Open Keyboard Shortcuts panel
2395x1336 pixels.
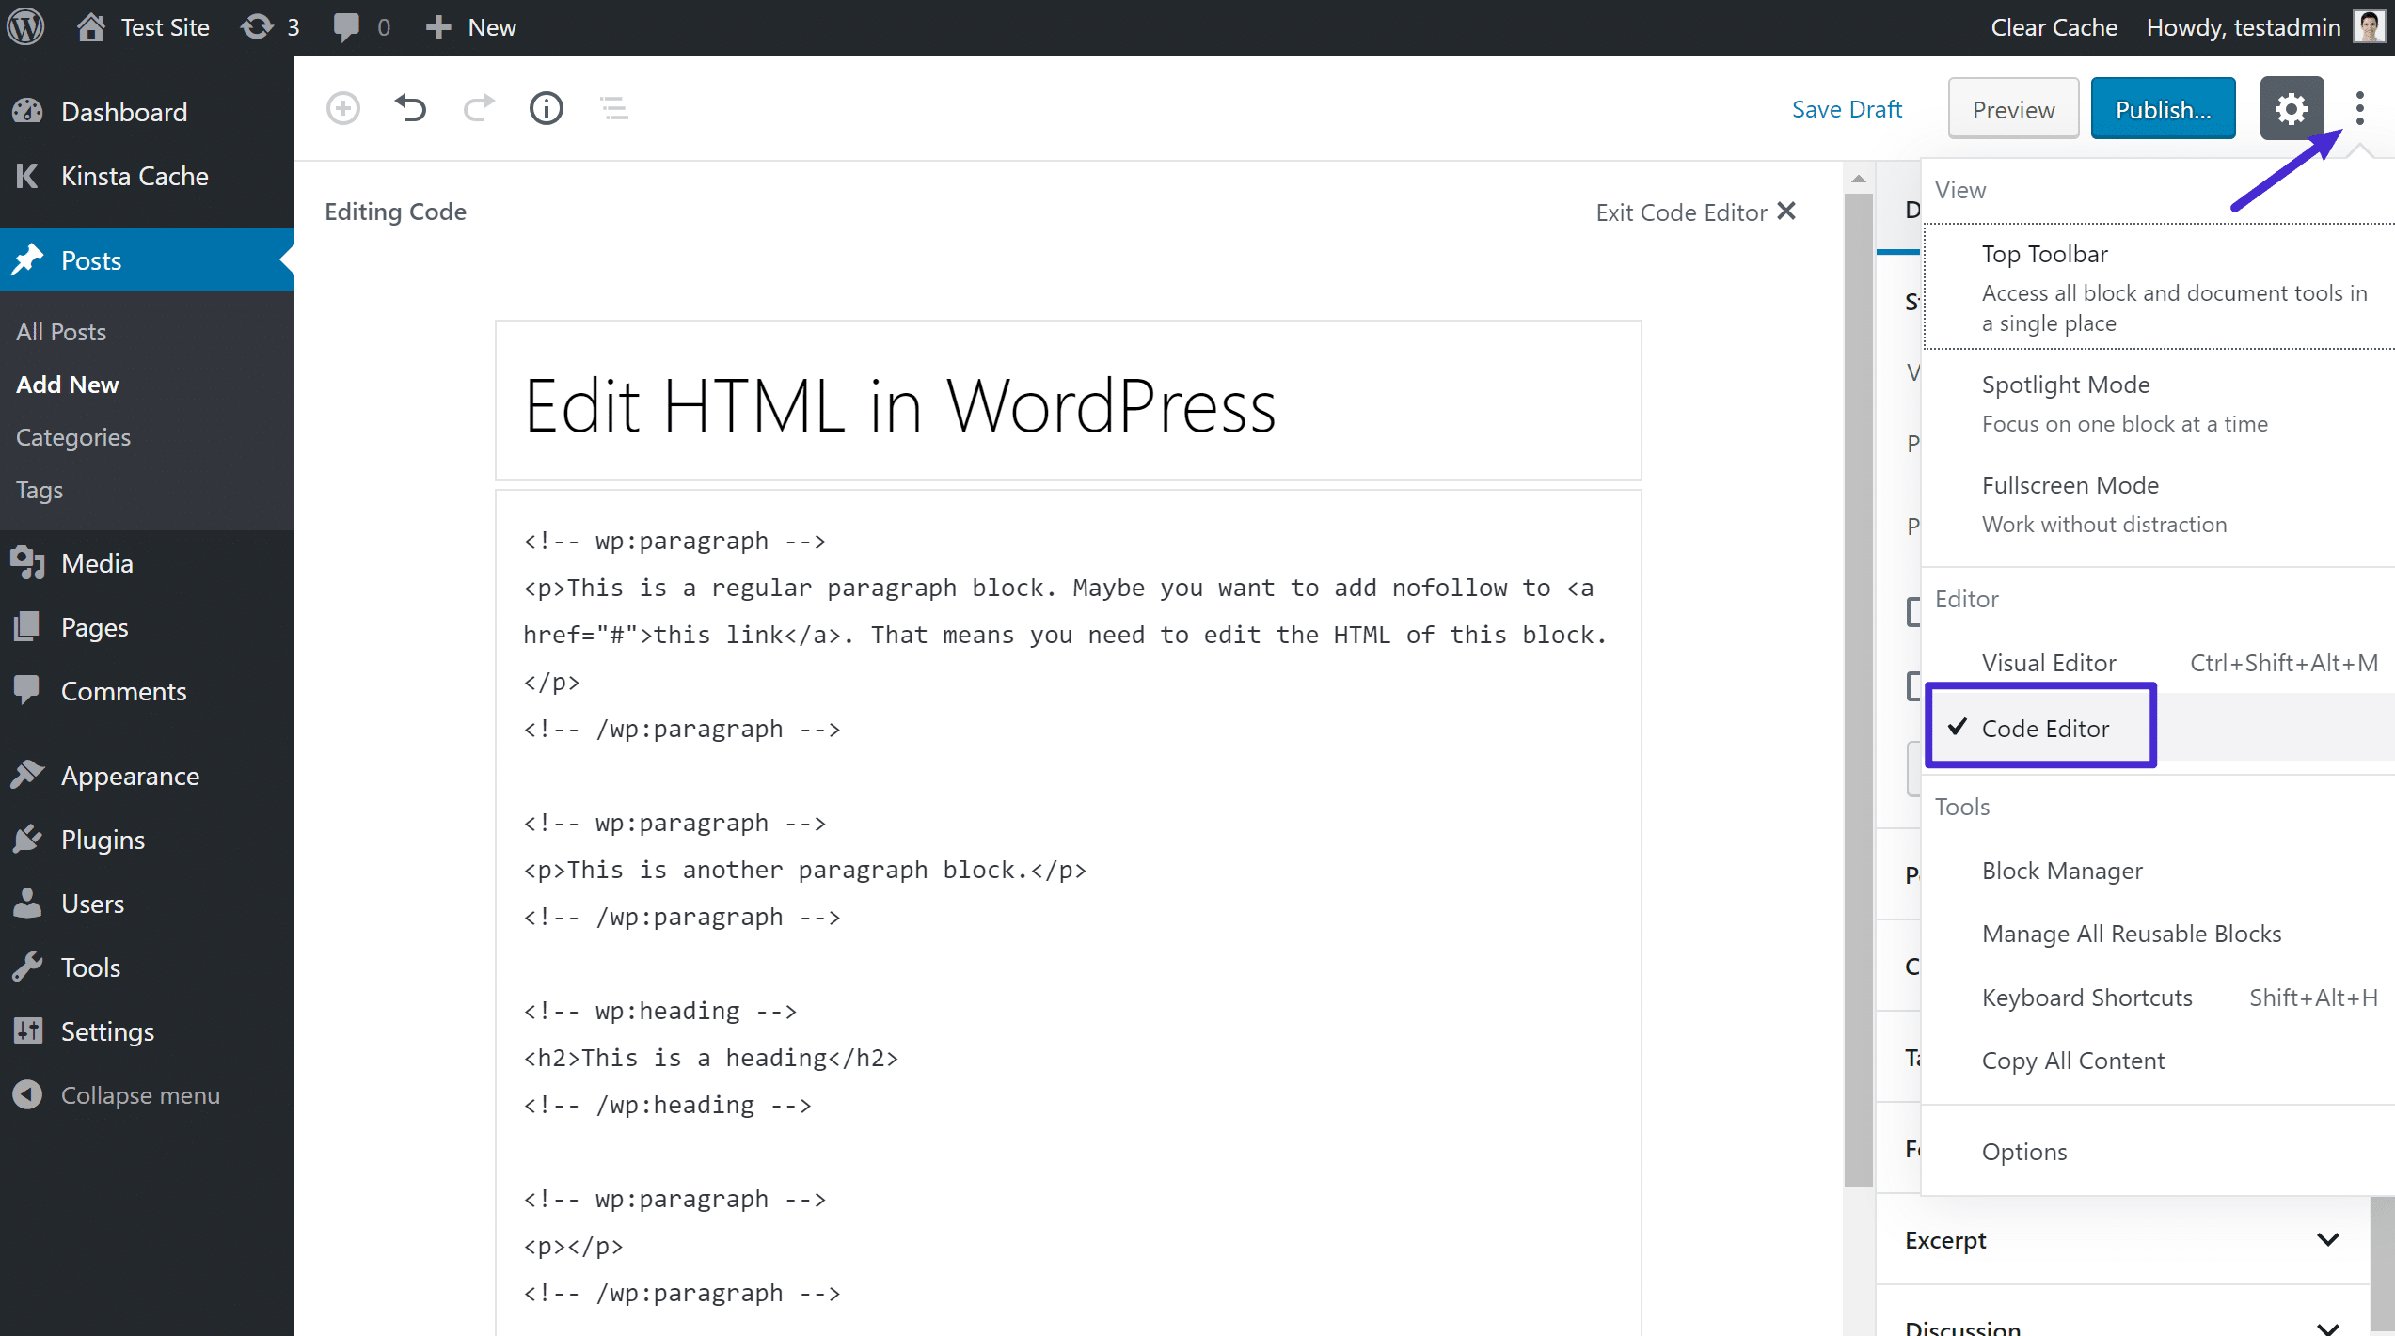[2087, 996]
